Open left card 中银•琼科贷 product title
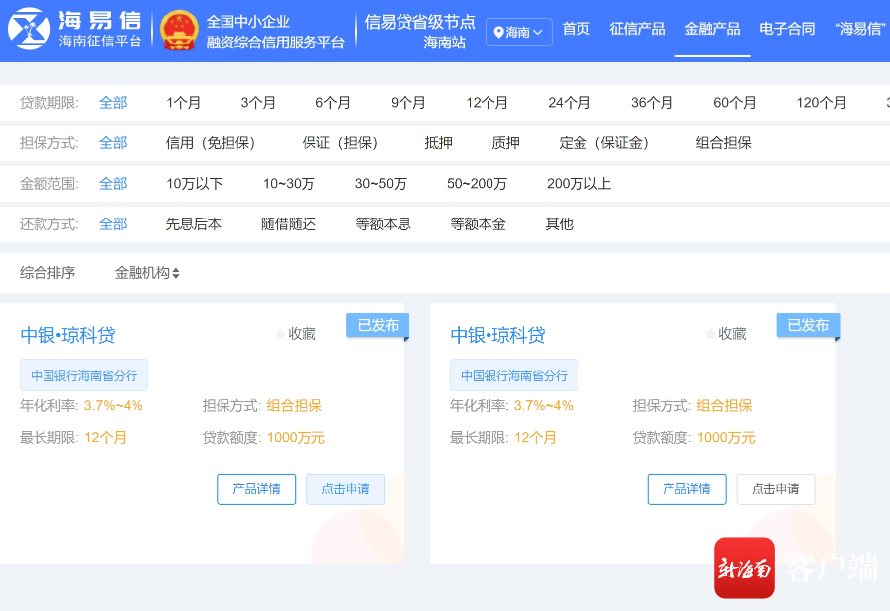Viewport: 890px width, 611px height. click(x=67, y=335)
